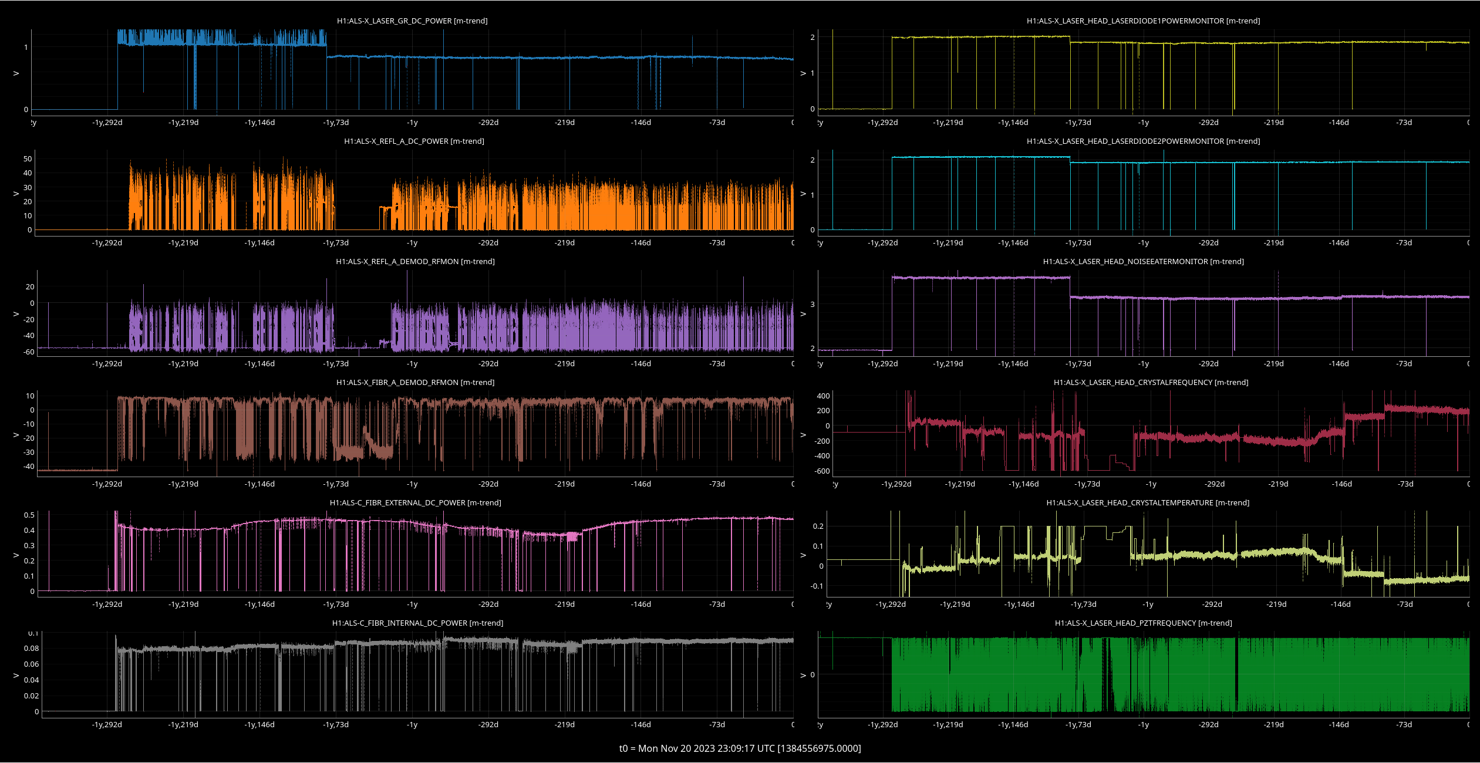Image resolution: width=1480 pixels, height=763 pixels.
Task: Click the 50 y-axis label on REFL_A_DC_POWER plot
Action: (x=28, y=159)
